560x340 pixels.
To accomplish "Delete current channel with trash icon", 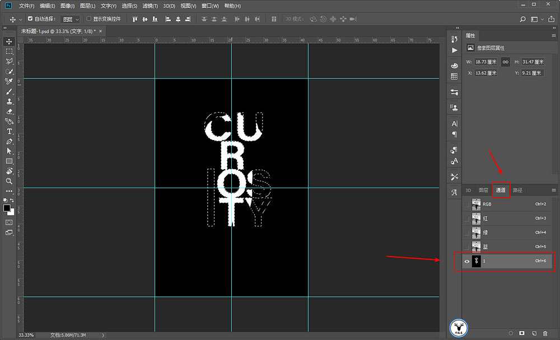I will click(545, 333).
